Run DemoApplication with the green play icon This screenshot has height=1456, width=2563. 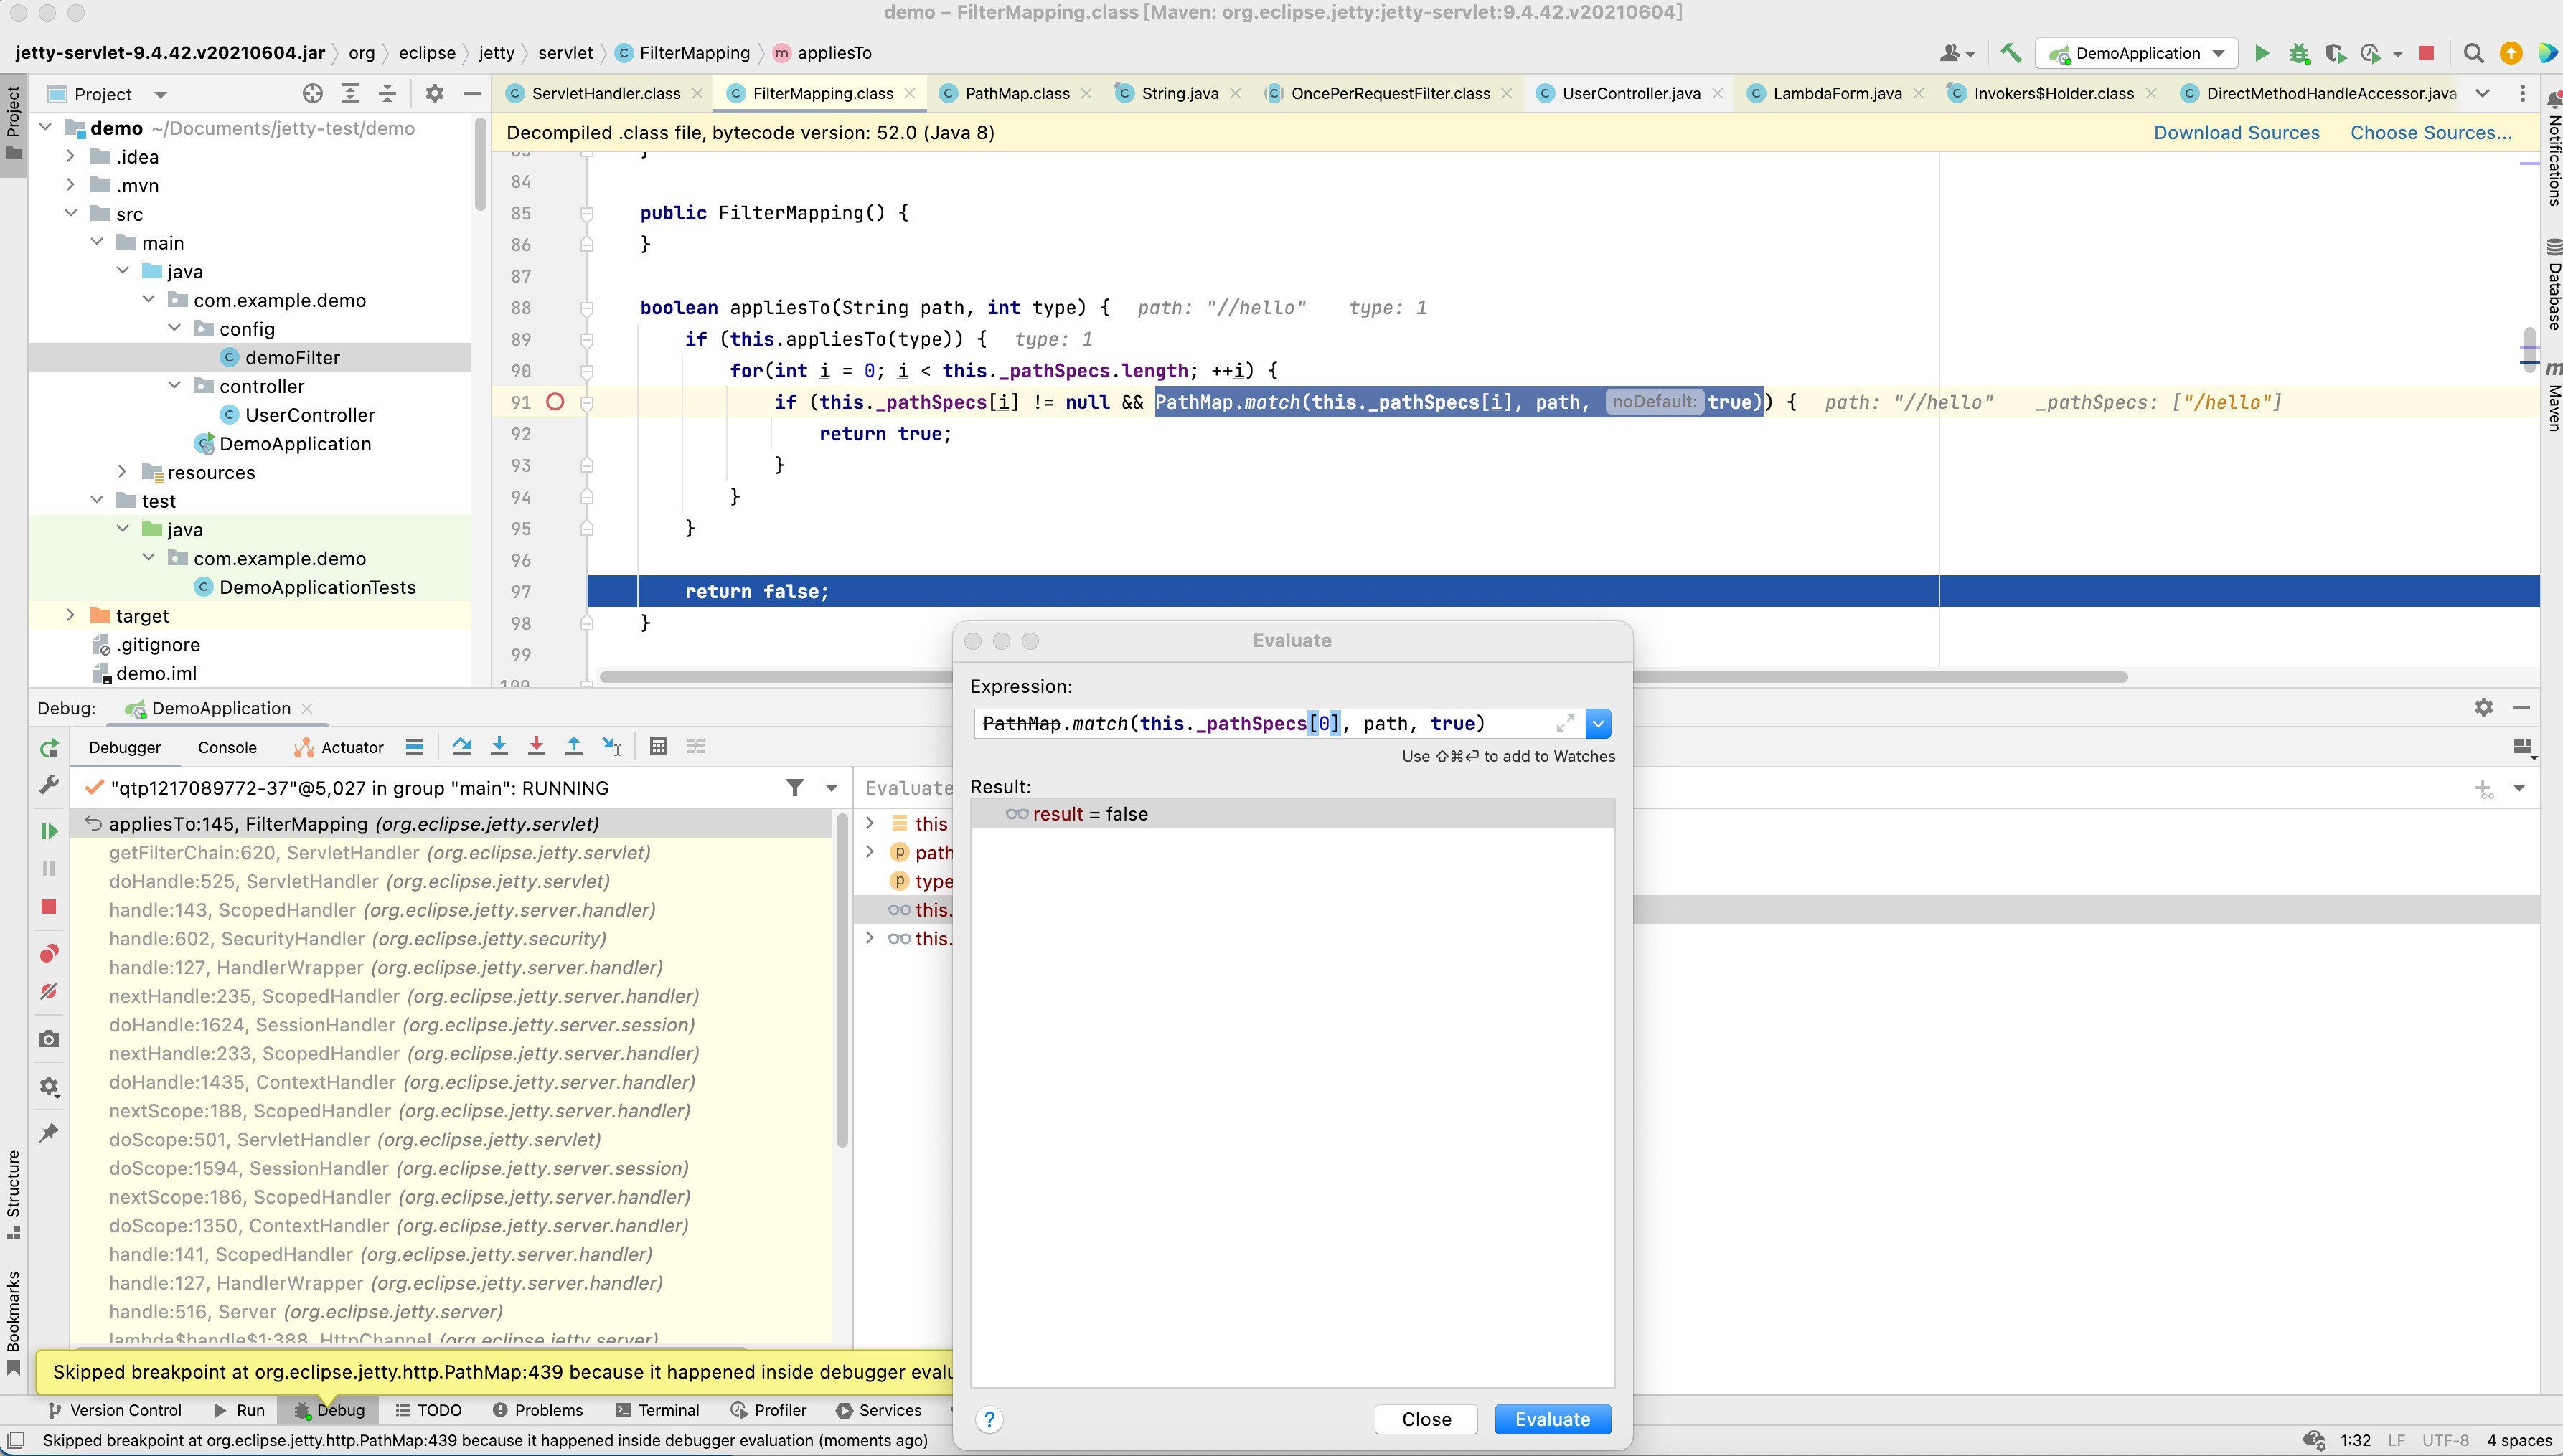coord(2261,53)
